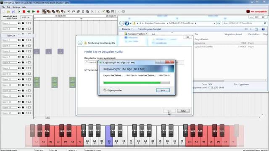Click the green copy progress bar

[x=137, y=83]
